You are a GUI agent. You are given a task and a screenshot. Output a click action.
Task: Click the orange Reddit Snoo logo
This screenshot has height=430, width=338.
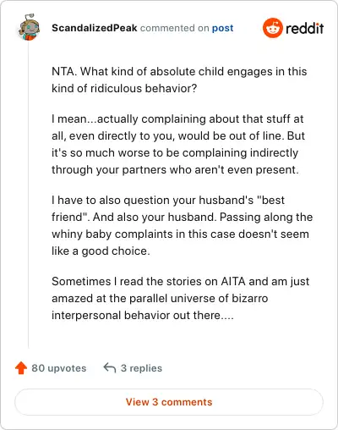click(272, 28)
